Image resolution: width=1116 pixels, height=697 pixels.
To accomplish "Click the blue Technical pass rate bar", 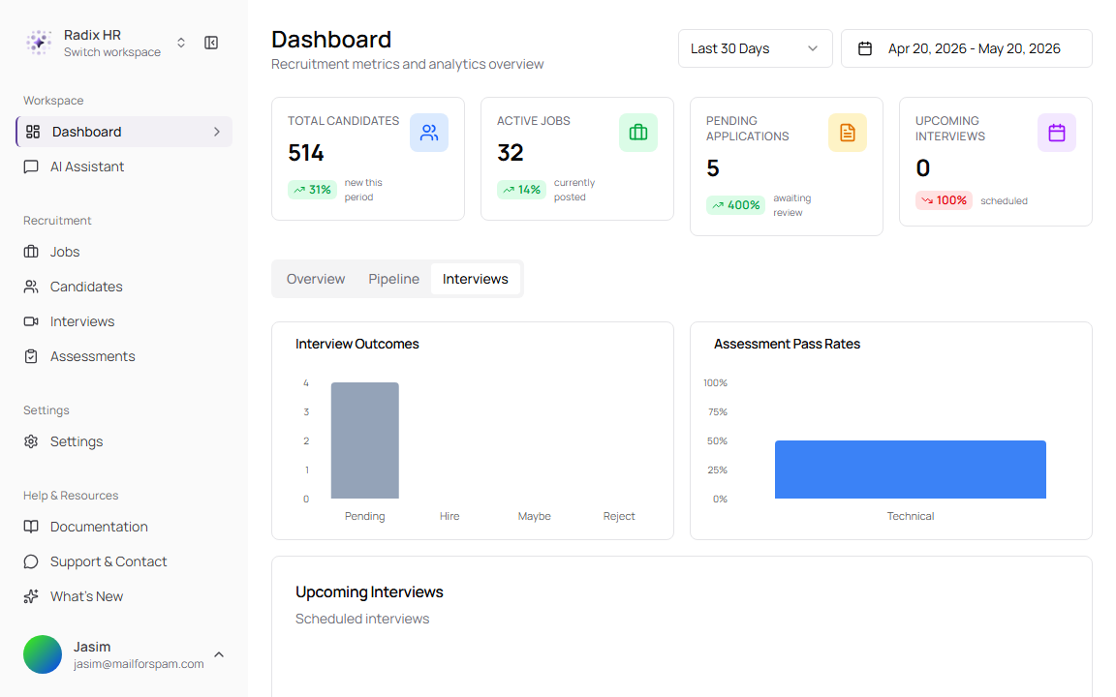I will (x=911, y=470).
